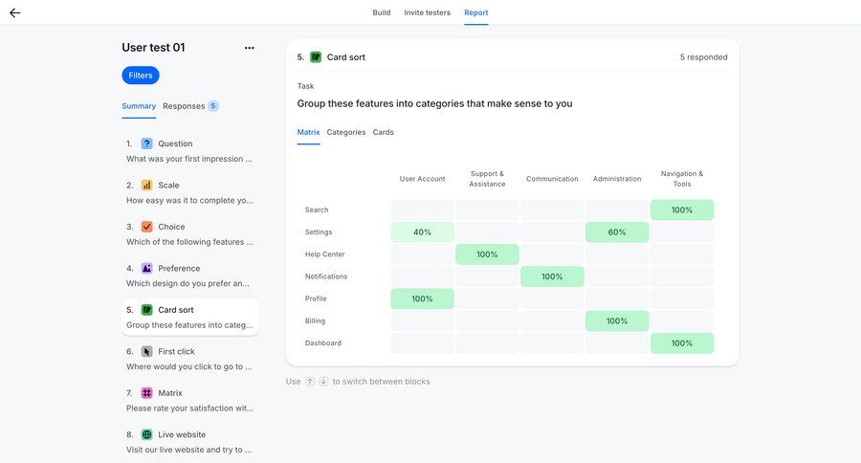Select the Question block icon

point(146,143)
